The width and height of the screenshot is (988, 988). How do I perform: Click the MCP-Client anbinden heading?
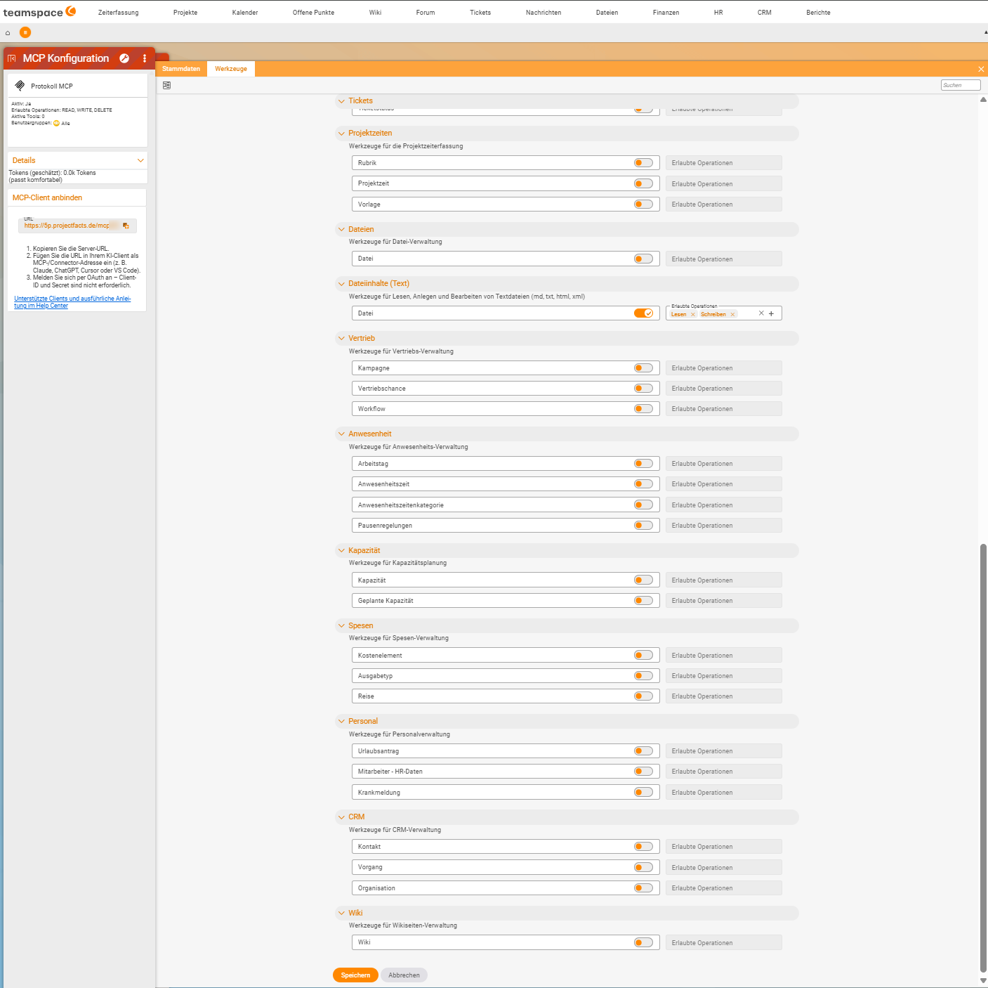47,198
